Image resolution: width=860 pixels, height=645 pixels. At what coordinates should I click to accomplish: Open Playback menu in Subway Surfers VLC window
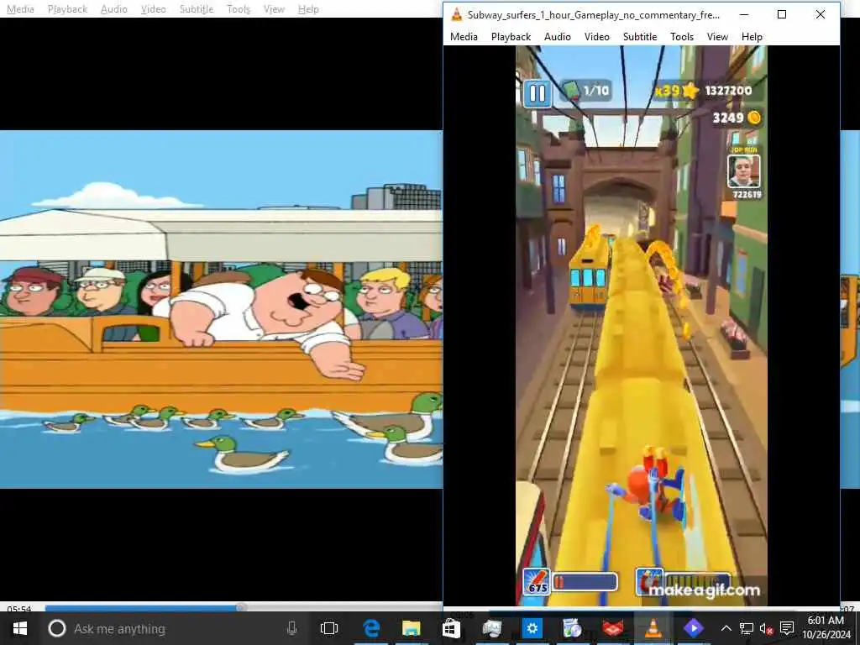click(511, 37)
